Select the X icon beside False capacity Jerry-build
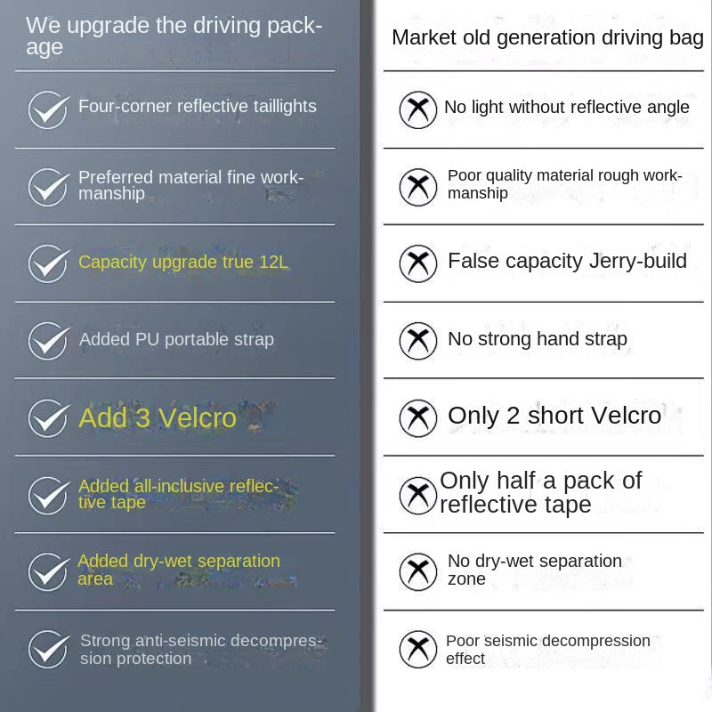Viewport: 712px width, 712px height. 417,263
